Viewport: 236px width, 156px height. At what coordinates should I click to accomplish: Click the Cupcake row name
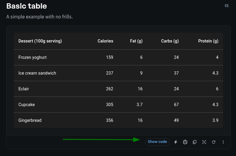point(26,105)
